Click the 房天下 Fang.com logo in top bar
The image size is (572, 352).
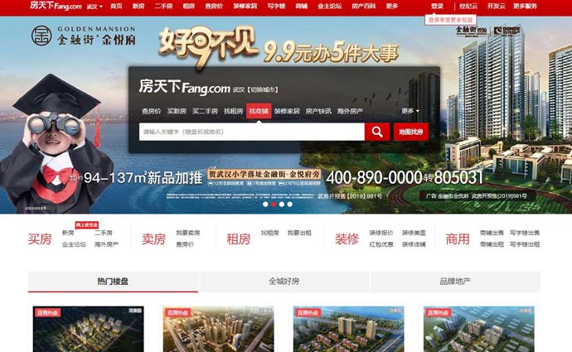pos(56,6)
